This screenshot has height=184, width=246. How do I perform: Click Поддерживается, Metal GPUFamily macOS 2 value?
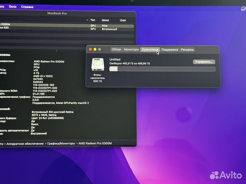click(60, 103)
